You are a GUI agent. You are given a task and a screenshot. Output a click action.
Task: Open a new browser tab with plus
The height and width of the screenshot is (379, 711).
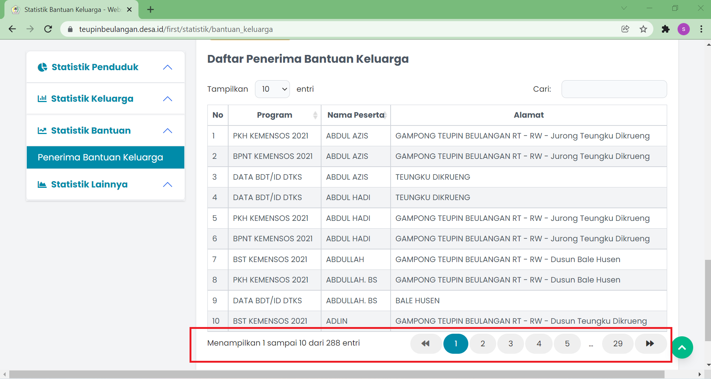[151, 10]
